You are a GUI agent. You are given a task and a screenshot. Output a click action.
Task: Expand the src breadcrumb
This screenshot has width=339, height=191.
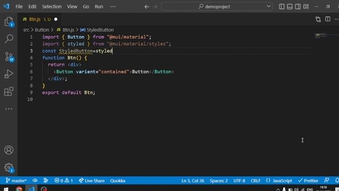[x=26, y=30]
